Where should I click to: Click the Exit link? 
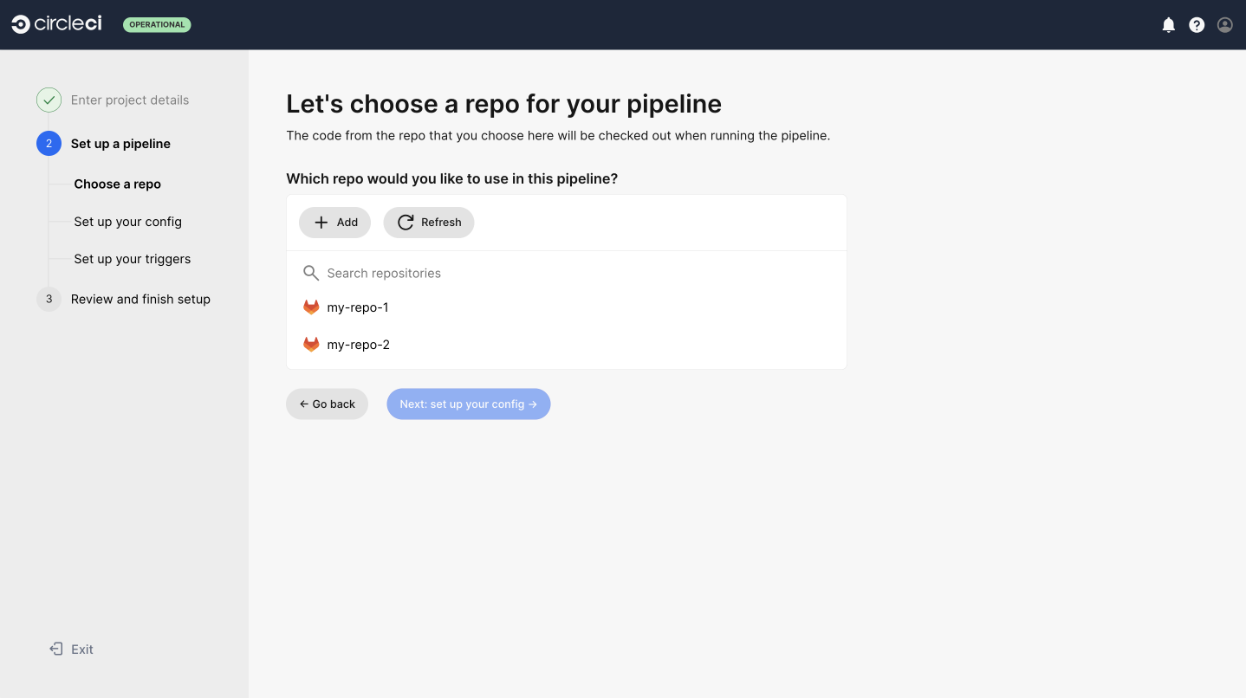click(x=82, y=650)
